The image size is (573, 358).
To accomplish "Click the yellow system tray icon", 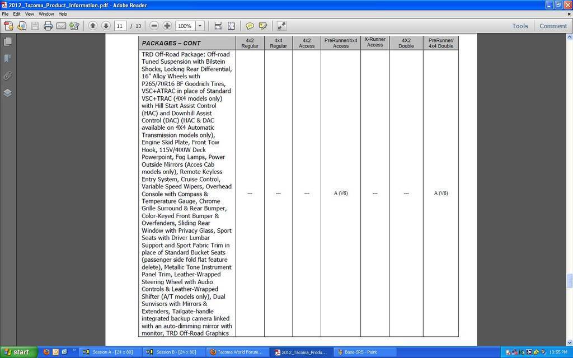I will click(x=536, y=352).
